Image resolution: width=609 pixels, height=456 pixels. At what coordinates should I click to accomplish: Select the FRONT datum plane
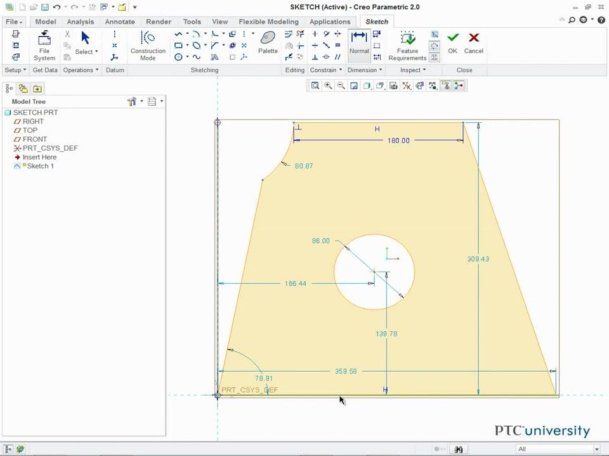tap(34, 139)
